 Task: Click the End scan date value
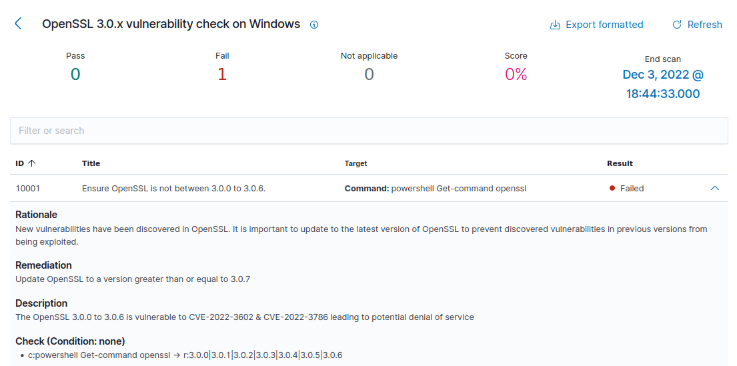click(x=663, y=84)
